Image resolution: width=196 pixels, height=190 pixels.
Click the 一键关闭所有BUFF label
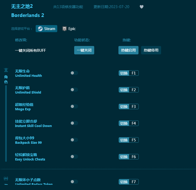click(30, 50)
